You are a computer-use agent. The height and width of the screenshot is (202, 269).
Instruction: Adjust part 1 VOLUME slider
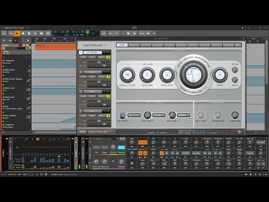(x=99, y=66)
